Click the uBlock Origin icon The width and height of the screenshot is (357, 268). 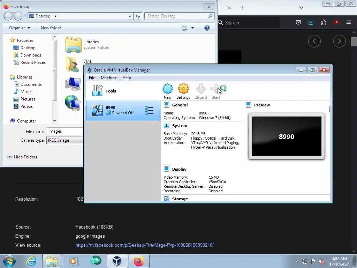coord(336,22)
